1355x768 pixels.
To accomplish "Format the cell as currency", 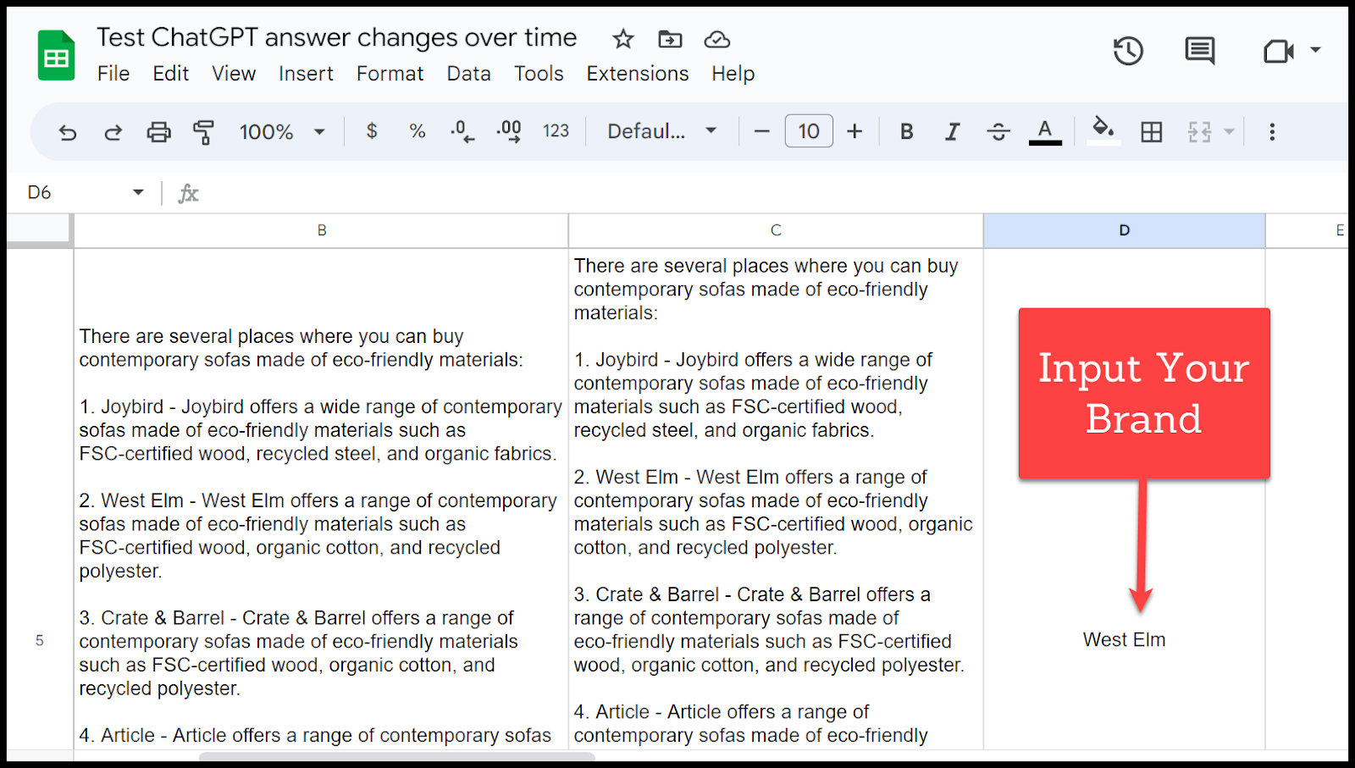I will [x=371, y=131].
